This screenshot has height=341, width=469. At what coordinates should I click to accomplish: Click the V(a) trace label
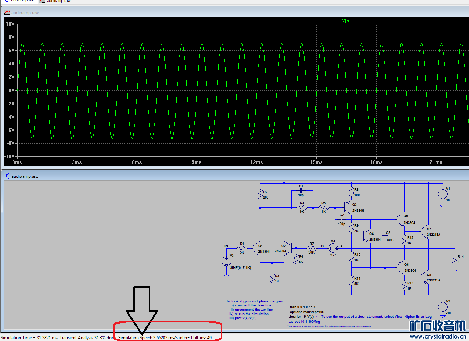(x=346, y=21)
